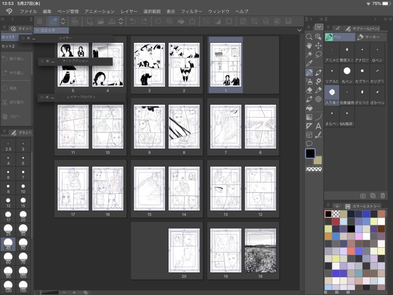The image size is (393, 295).
Task: Click zoom in plus at bottom bar
Action: [x=74, y=293]
